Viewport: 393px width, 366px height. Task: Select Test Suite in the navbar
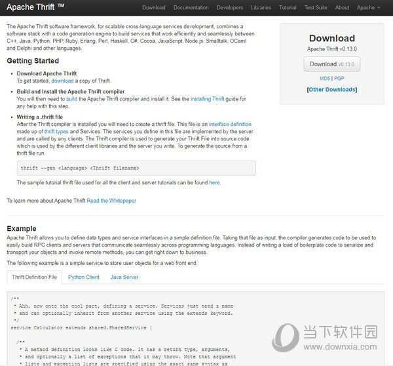click(316, 8)
